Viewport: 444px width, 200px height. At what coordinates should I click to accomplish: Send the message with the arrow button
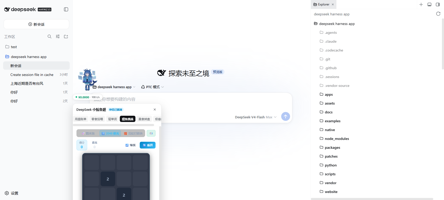286,117
